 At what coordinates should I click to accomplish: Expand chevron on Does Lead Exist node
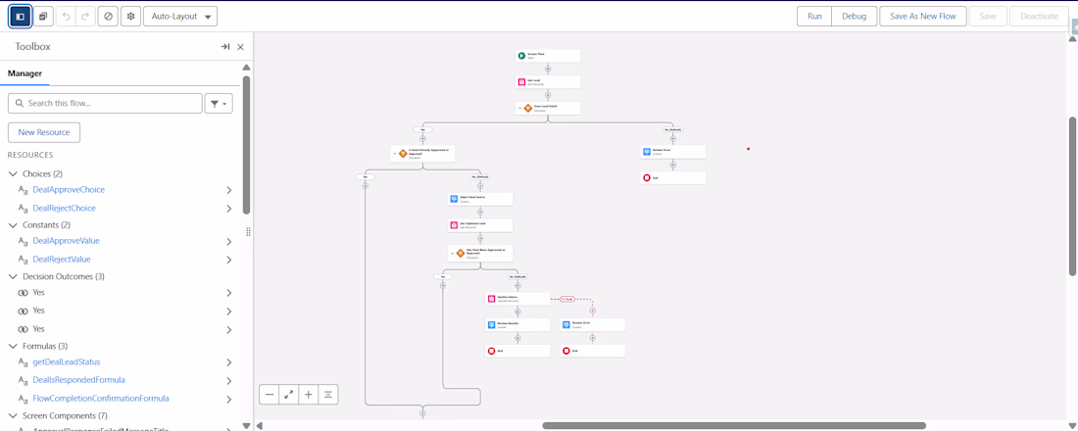[x=519, y=108]
